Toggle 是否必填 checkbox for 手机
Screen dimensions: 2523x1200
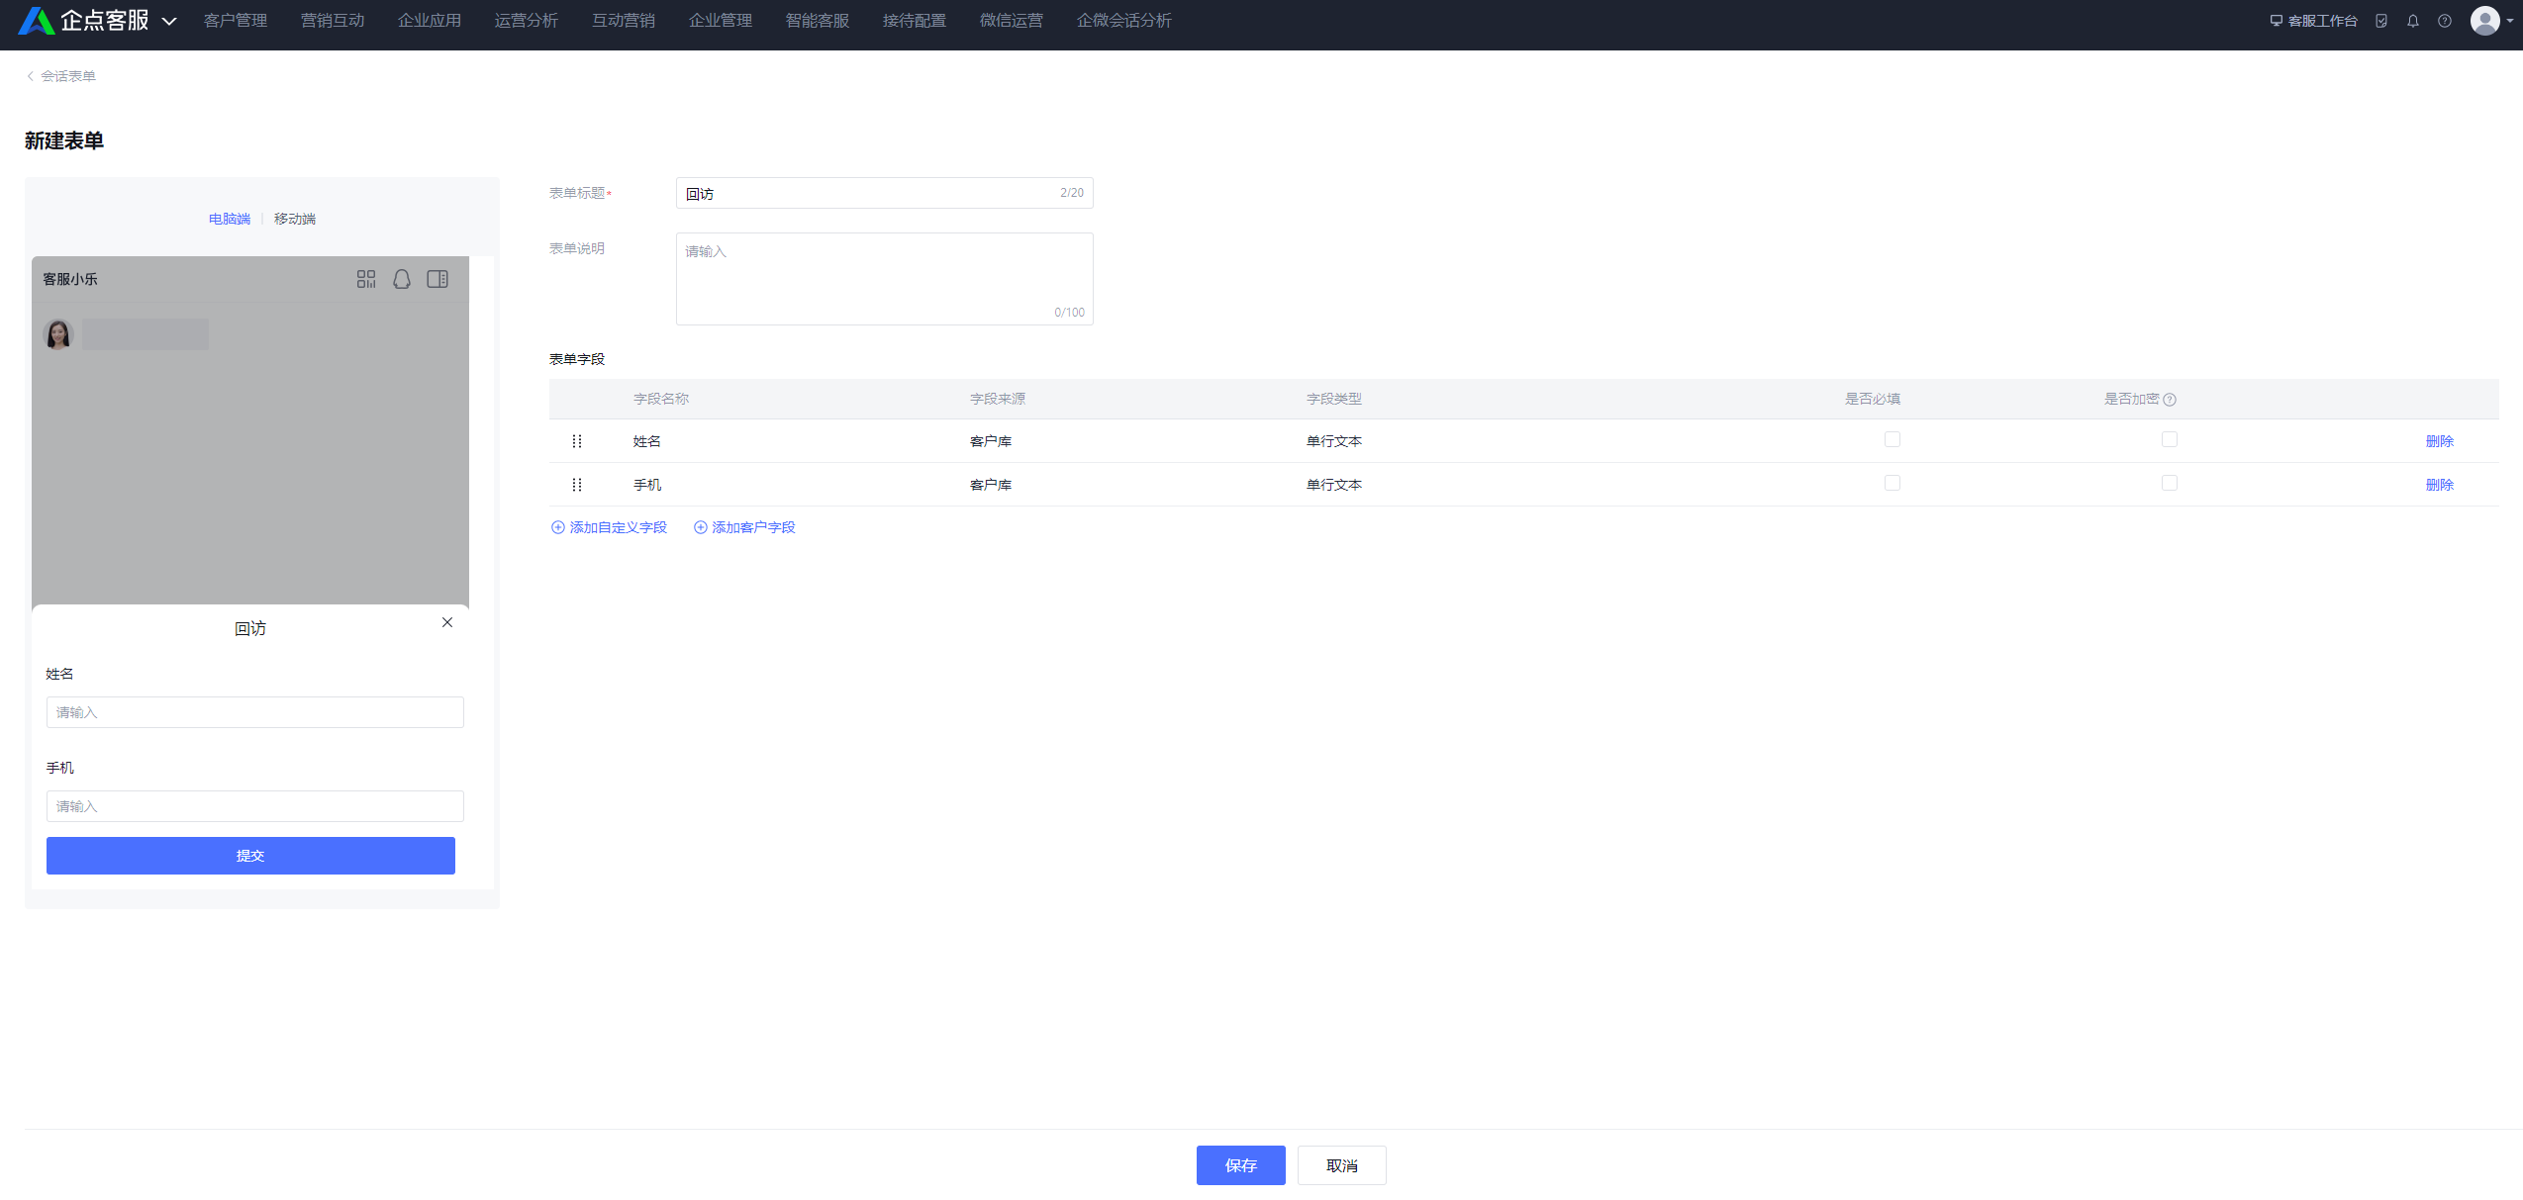coord(1892,483)
